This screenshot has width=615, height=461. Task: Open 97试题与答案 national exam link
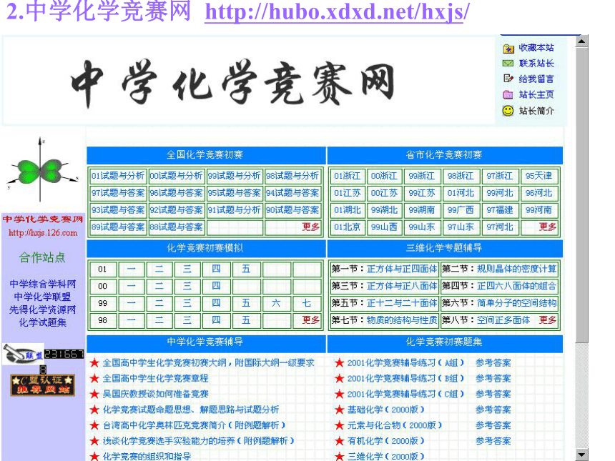click(118, 193)
